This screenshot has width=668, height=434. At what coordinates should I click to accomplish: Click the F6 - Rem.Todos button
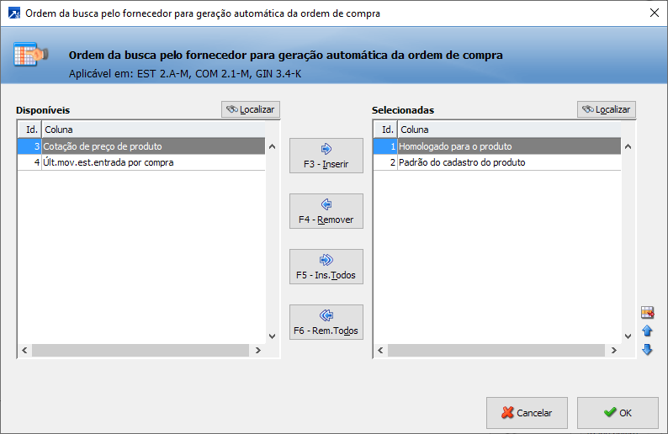pos(326,322)
